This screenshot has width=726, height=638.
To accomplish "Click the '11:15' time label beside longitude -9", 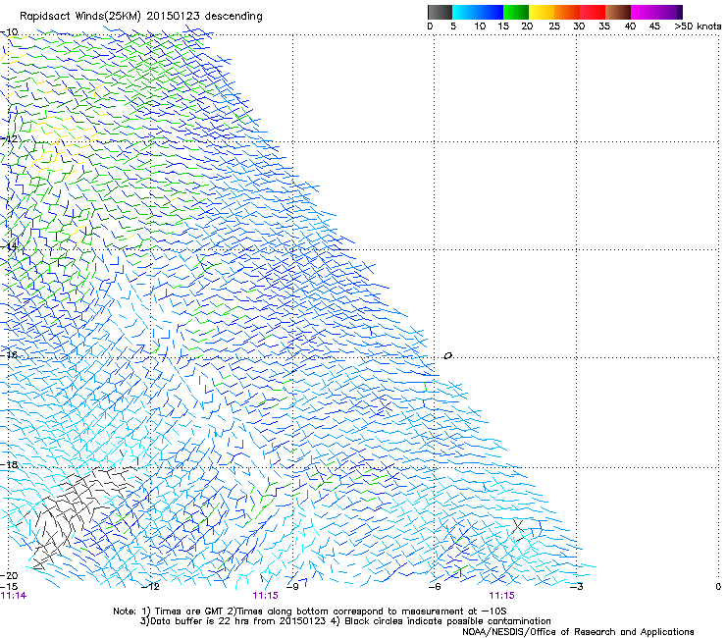I will pyautogui.click(x=265, y=596).
